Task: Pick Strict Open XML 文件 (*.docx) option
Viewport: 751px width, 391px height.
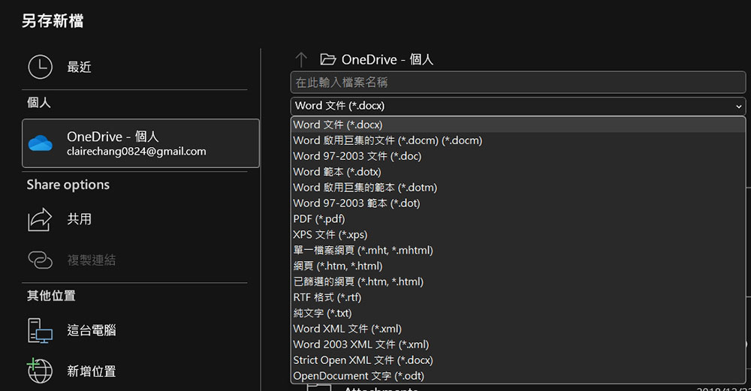Action: pyautogui.click(x=517, y=360)
